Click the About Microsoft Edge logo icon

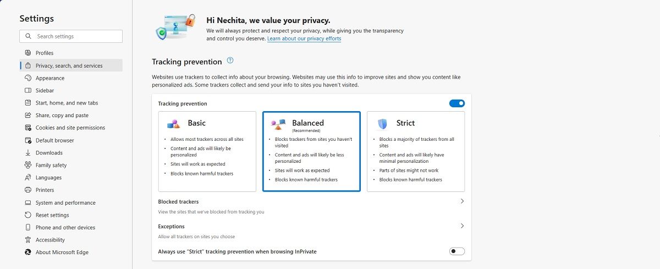pyautogui.click(x=28, y=252)
